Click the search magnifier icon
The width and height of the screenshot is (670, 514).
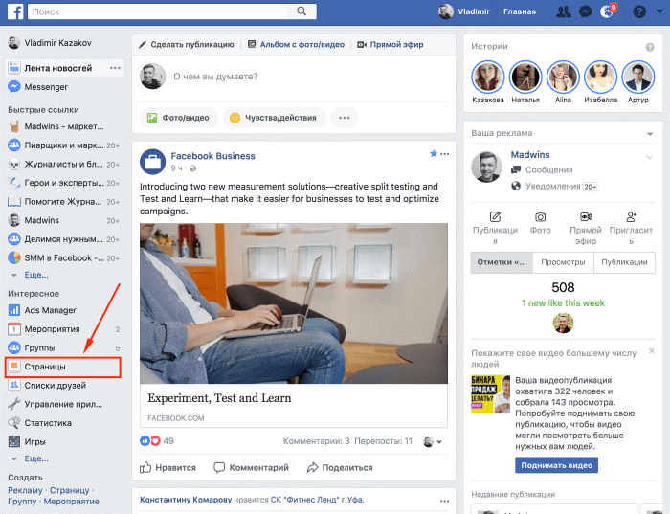click(301, 11)
